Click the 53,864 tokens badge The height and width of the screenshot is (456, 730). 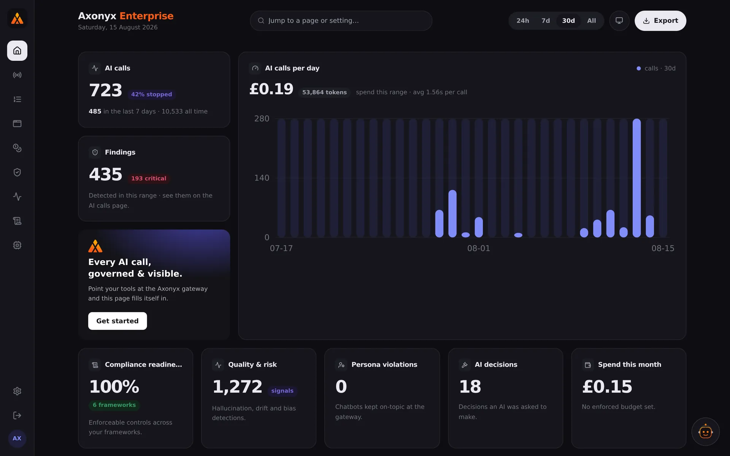click(x=324, y=92)
